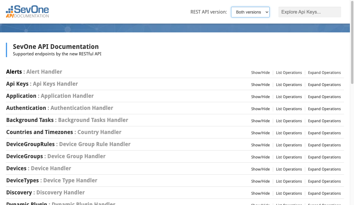Expand Operations for Api Keys
The width and height of the screenshot is (354, 205).
(324, 85)
